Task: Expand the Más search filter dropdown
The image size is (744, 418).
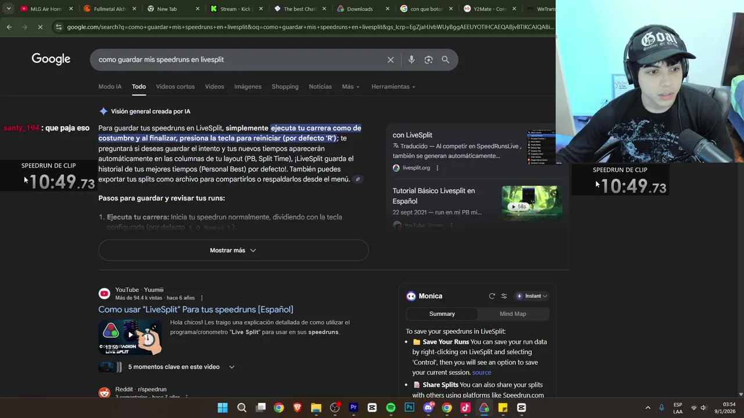Action: pos(350,87)
